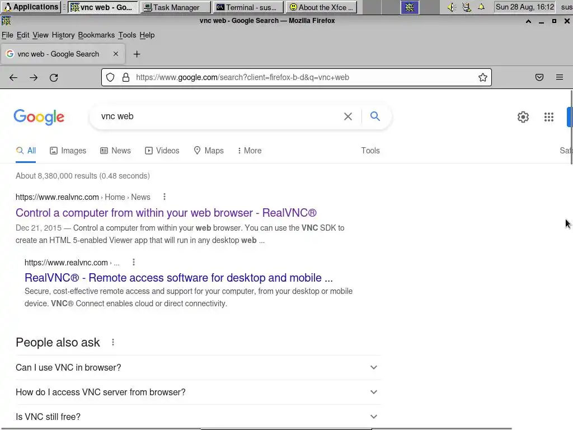Select the All results tab
The width and height of the screenshot is (573, 430).
pos(26,151)
